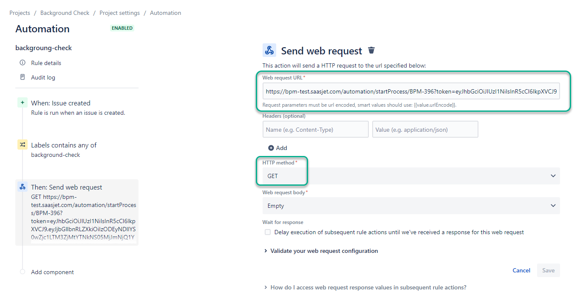Click the Add component circle at the bottom
580x306 pixels.
[x=22, y=272]
